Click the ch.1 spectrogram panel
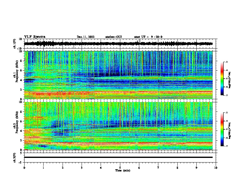Screen dimensions: 243x188 (x=118, y=75)
